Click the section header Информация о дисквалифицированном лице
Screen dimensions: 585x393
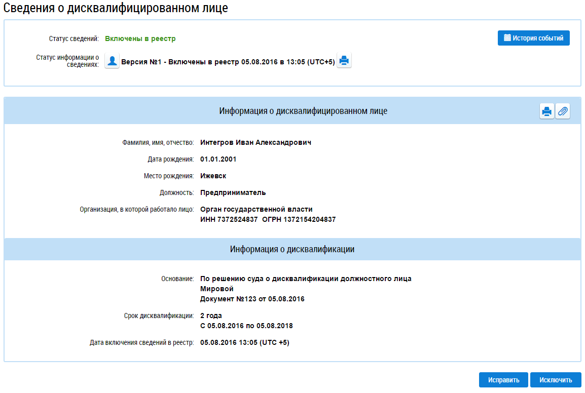pyautogui.click(x=303, y=111)
